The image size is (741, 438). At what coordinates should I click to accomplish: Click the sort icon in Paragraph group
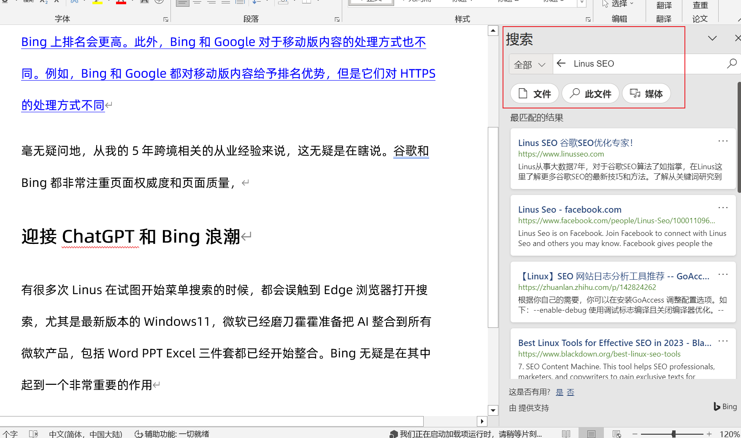[255, 2]
